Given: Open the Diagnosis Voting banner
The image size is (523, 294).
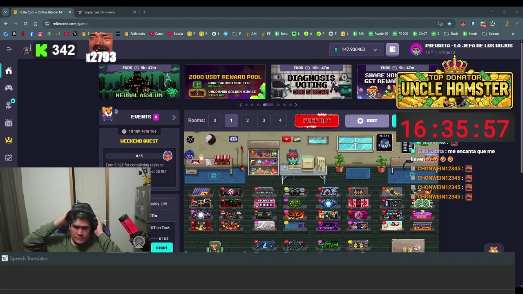Looking at the screenshot, I should pyautogui.click(x=311, y=82).
